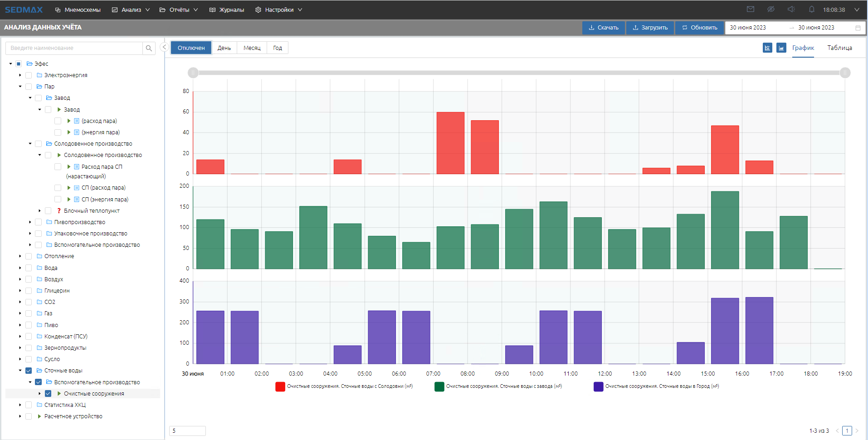Viewport: 868px width, 440px height.
Task: Mute sound with speaker icon
Action: (x=791, y=10)
